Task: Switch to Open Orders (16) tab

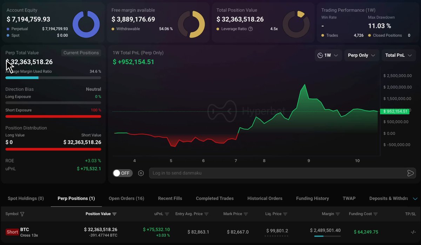Action: (126, 198)
